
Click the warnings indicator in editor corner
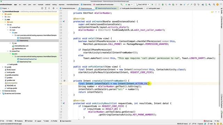coord(213,12)
